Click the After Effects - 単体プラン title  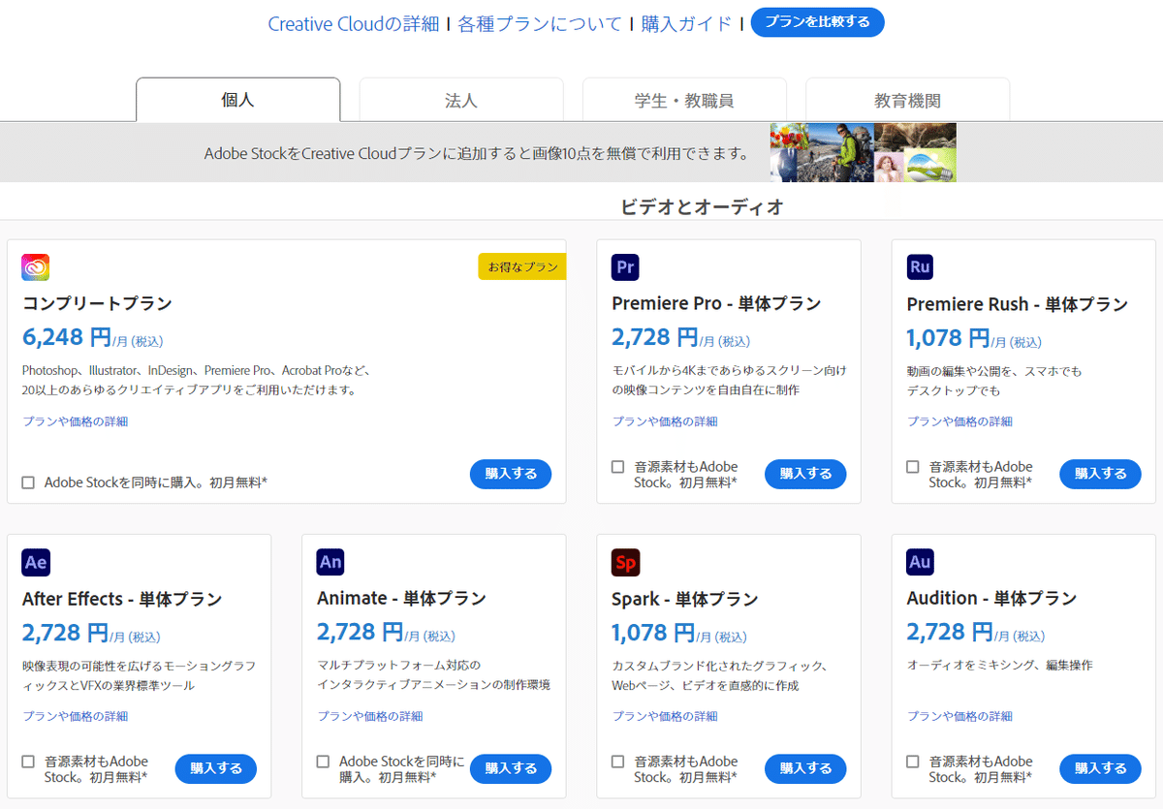(x=122, y=598)
